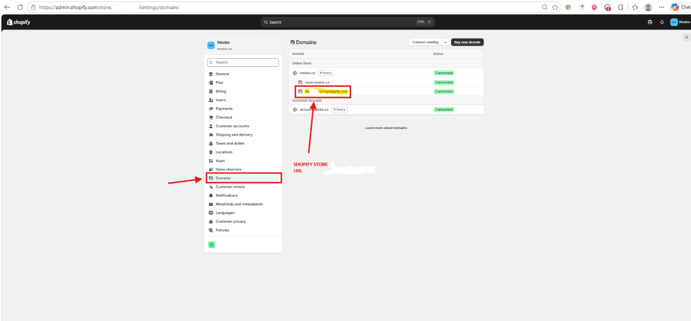This screenshot has height=321, width=691.
Task: Click the Connected badge for www.weebe.co
Action: [443, 82]
